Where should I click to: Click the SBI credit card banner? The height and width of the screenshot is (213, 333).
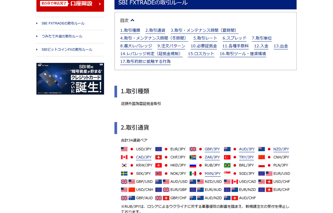tap(70, 79)
